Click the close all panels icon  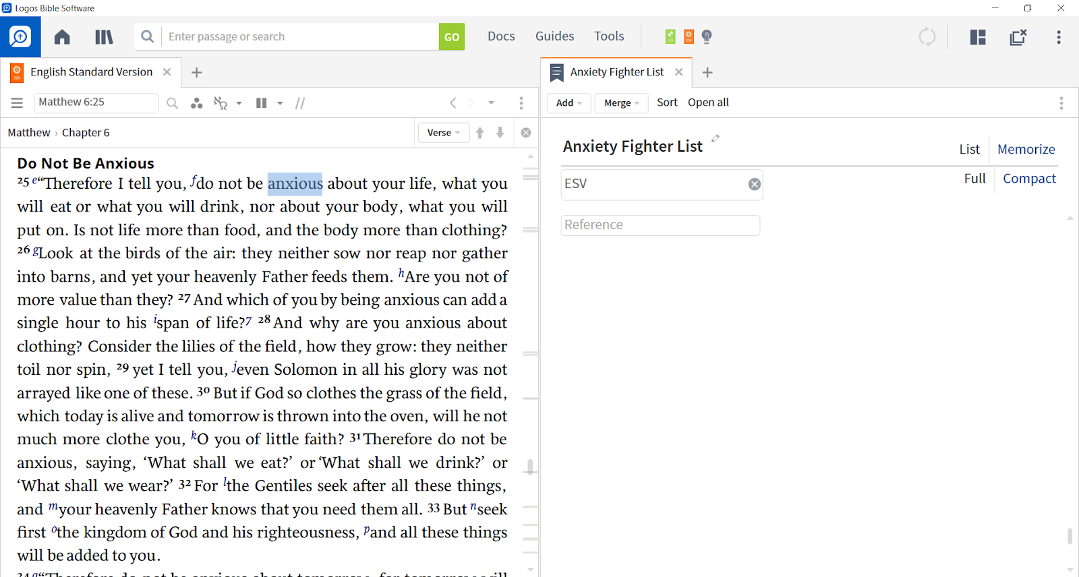coord(1018,37)
